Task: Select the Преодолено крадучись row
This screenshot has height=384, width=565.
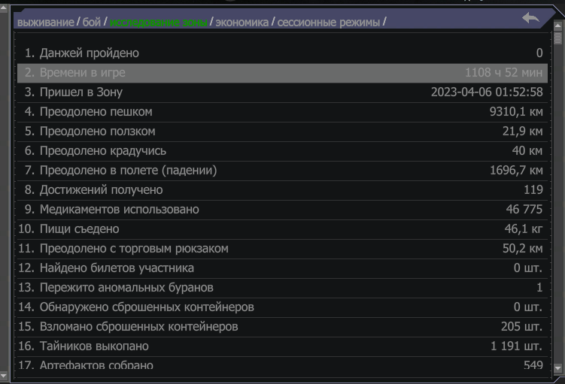Action: (283, 151)
